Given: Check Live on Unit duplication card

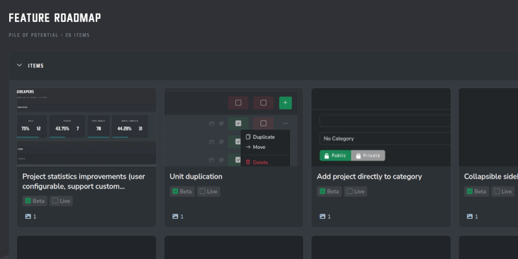Looking at the screenshot, I should [208, 191].
